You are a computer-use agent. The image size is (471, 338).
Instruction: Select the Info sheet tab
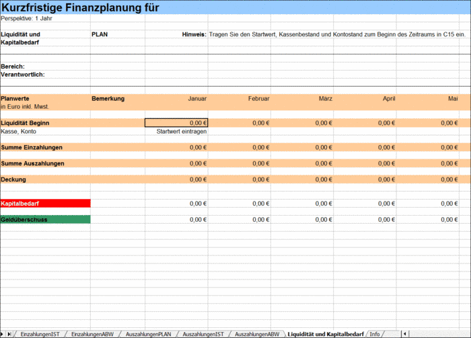coord(375,334)
